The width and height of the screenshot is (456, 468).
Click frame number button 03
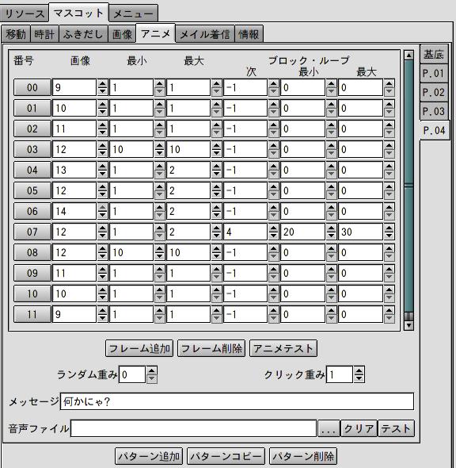tap(32, 149)
